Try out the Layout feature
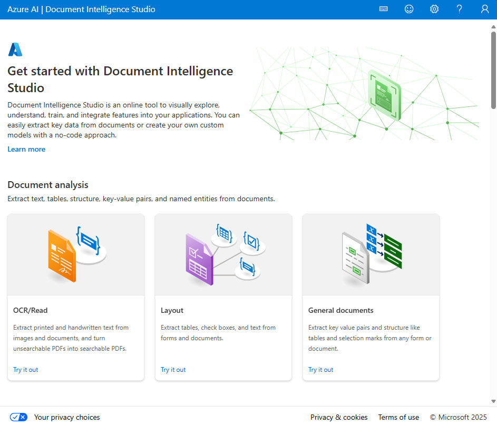Screen dimensions: 497x425 click(x=173, y=369)
